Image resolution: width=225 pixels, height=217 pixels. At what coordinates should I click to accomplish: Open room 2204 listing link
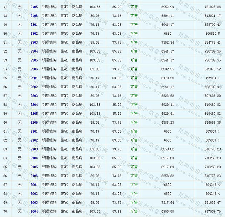pyautogui.click(x=34, y=105)
